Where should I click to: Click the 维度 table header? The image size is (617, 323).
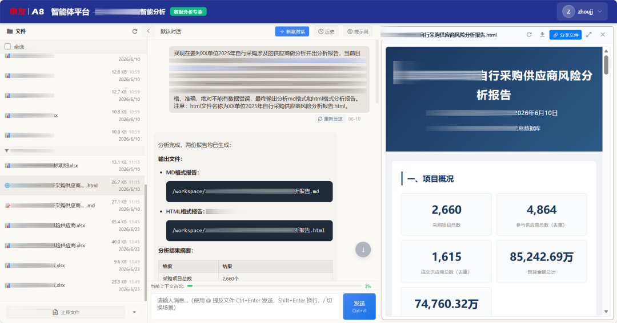coord(189,267)
